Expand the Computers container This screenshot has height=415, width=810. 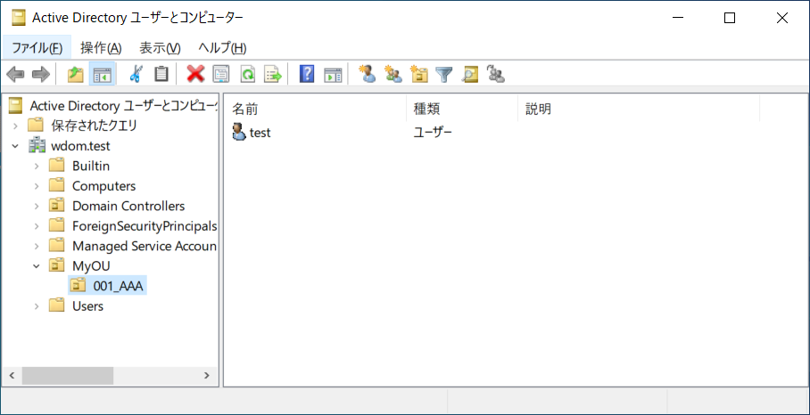(x=37, y=185)
